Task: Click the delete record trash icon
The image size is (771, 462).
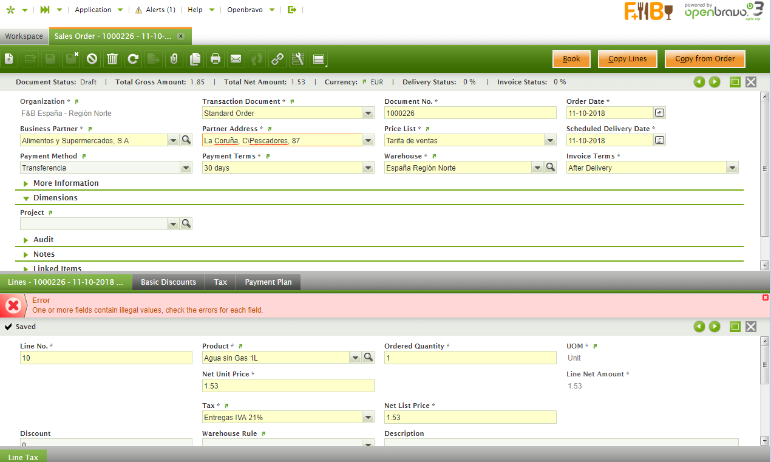Action: click(112, 59)
